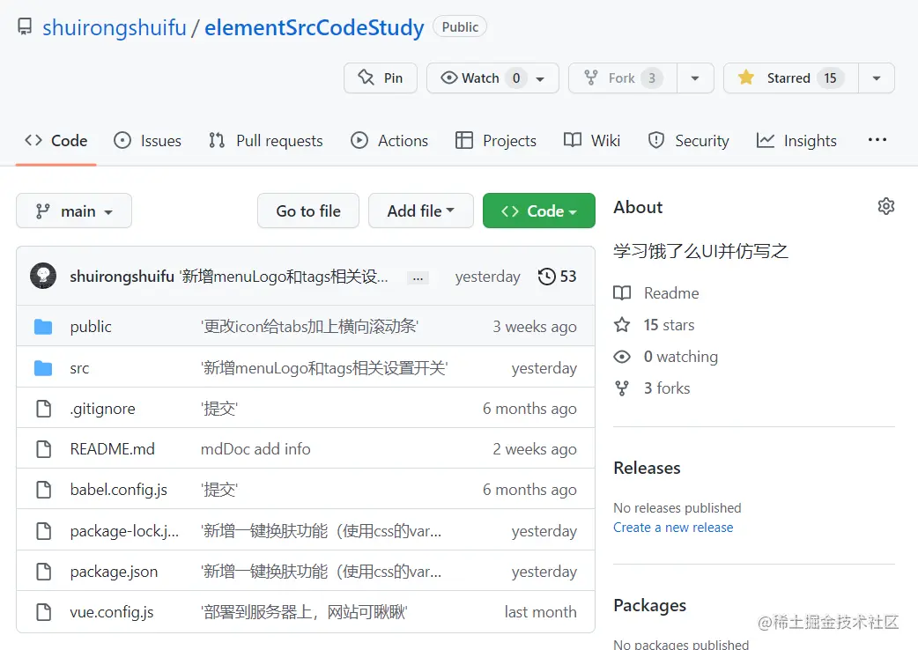Open the Insights tab
The height and width of the screenshot is (650, 918).
point(796,140)
